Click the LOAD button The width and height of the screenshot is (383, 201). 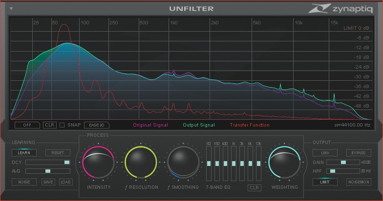click(65, 182)
